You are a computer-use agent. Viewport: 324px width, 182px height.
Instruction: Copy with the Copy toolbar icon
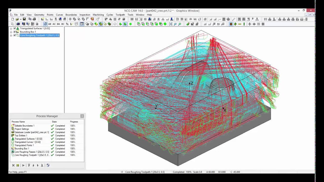point(30,19)
